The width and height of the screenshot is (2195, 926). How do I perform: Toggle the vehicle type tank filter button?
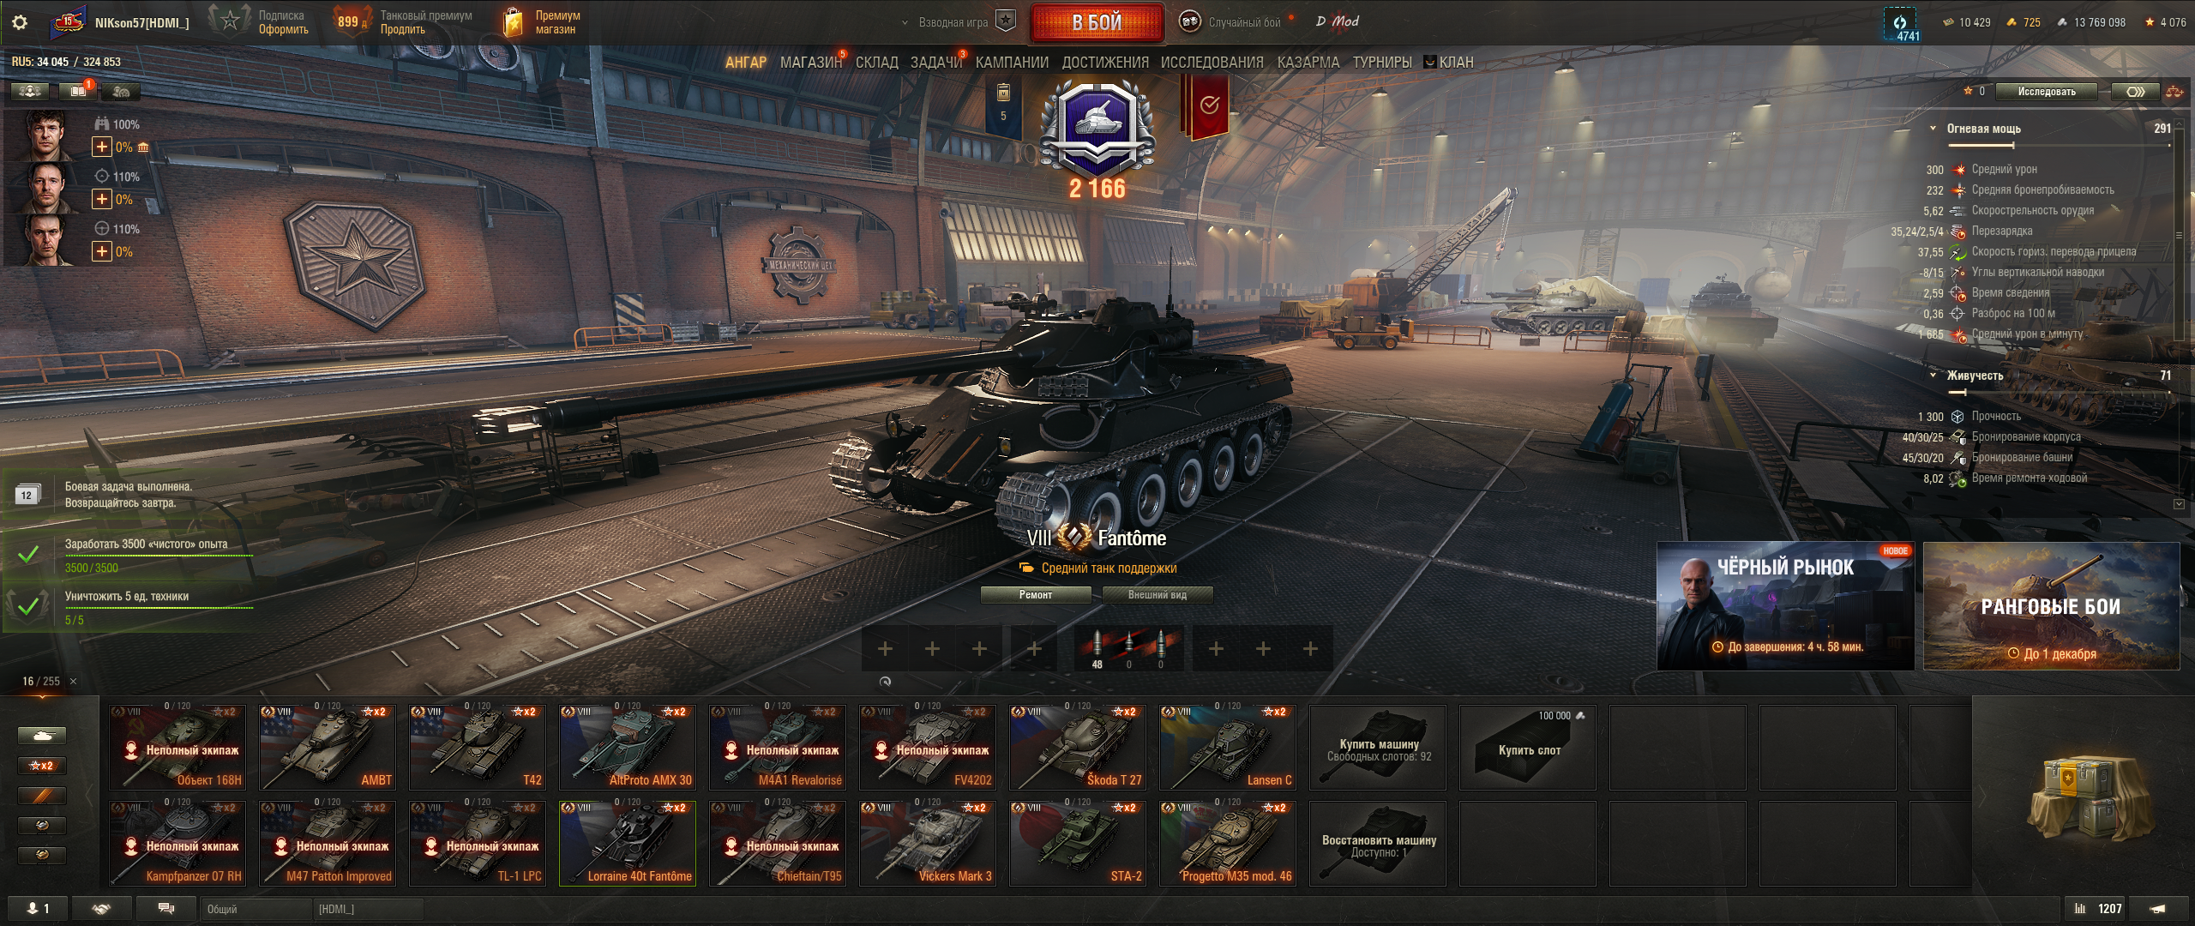tap(41, 736)
